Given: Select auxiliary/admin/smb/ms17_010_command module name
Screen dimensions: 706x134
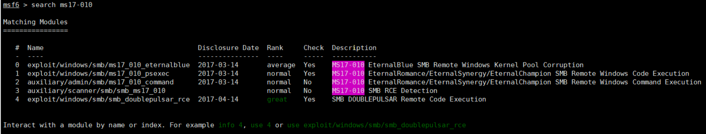Looking at the screenshot, I should [100, 82].
